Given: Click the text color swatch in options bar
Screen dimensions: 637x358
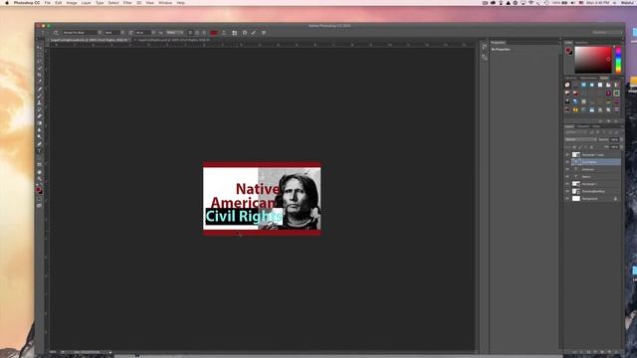Looking at the screenshot, I should coord(213,33).
